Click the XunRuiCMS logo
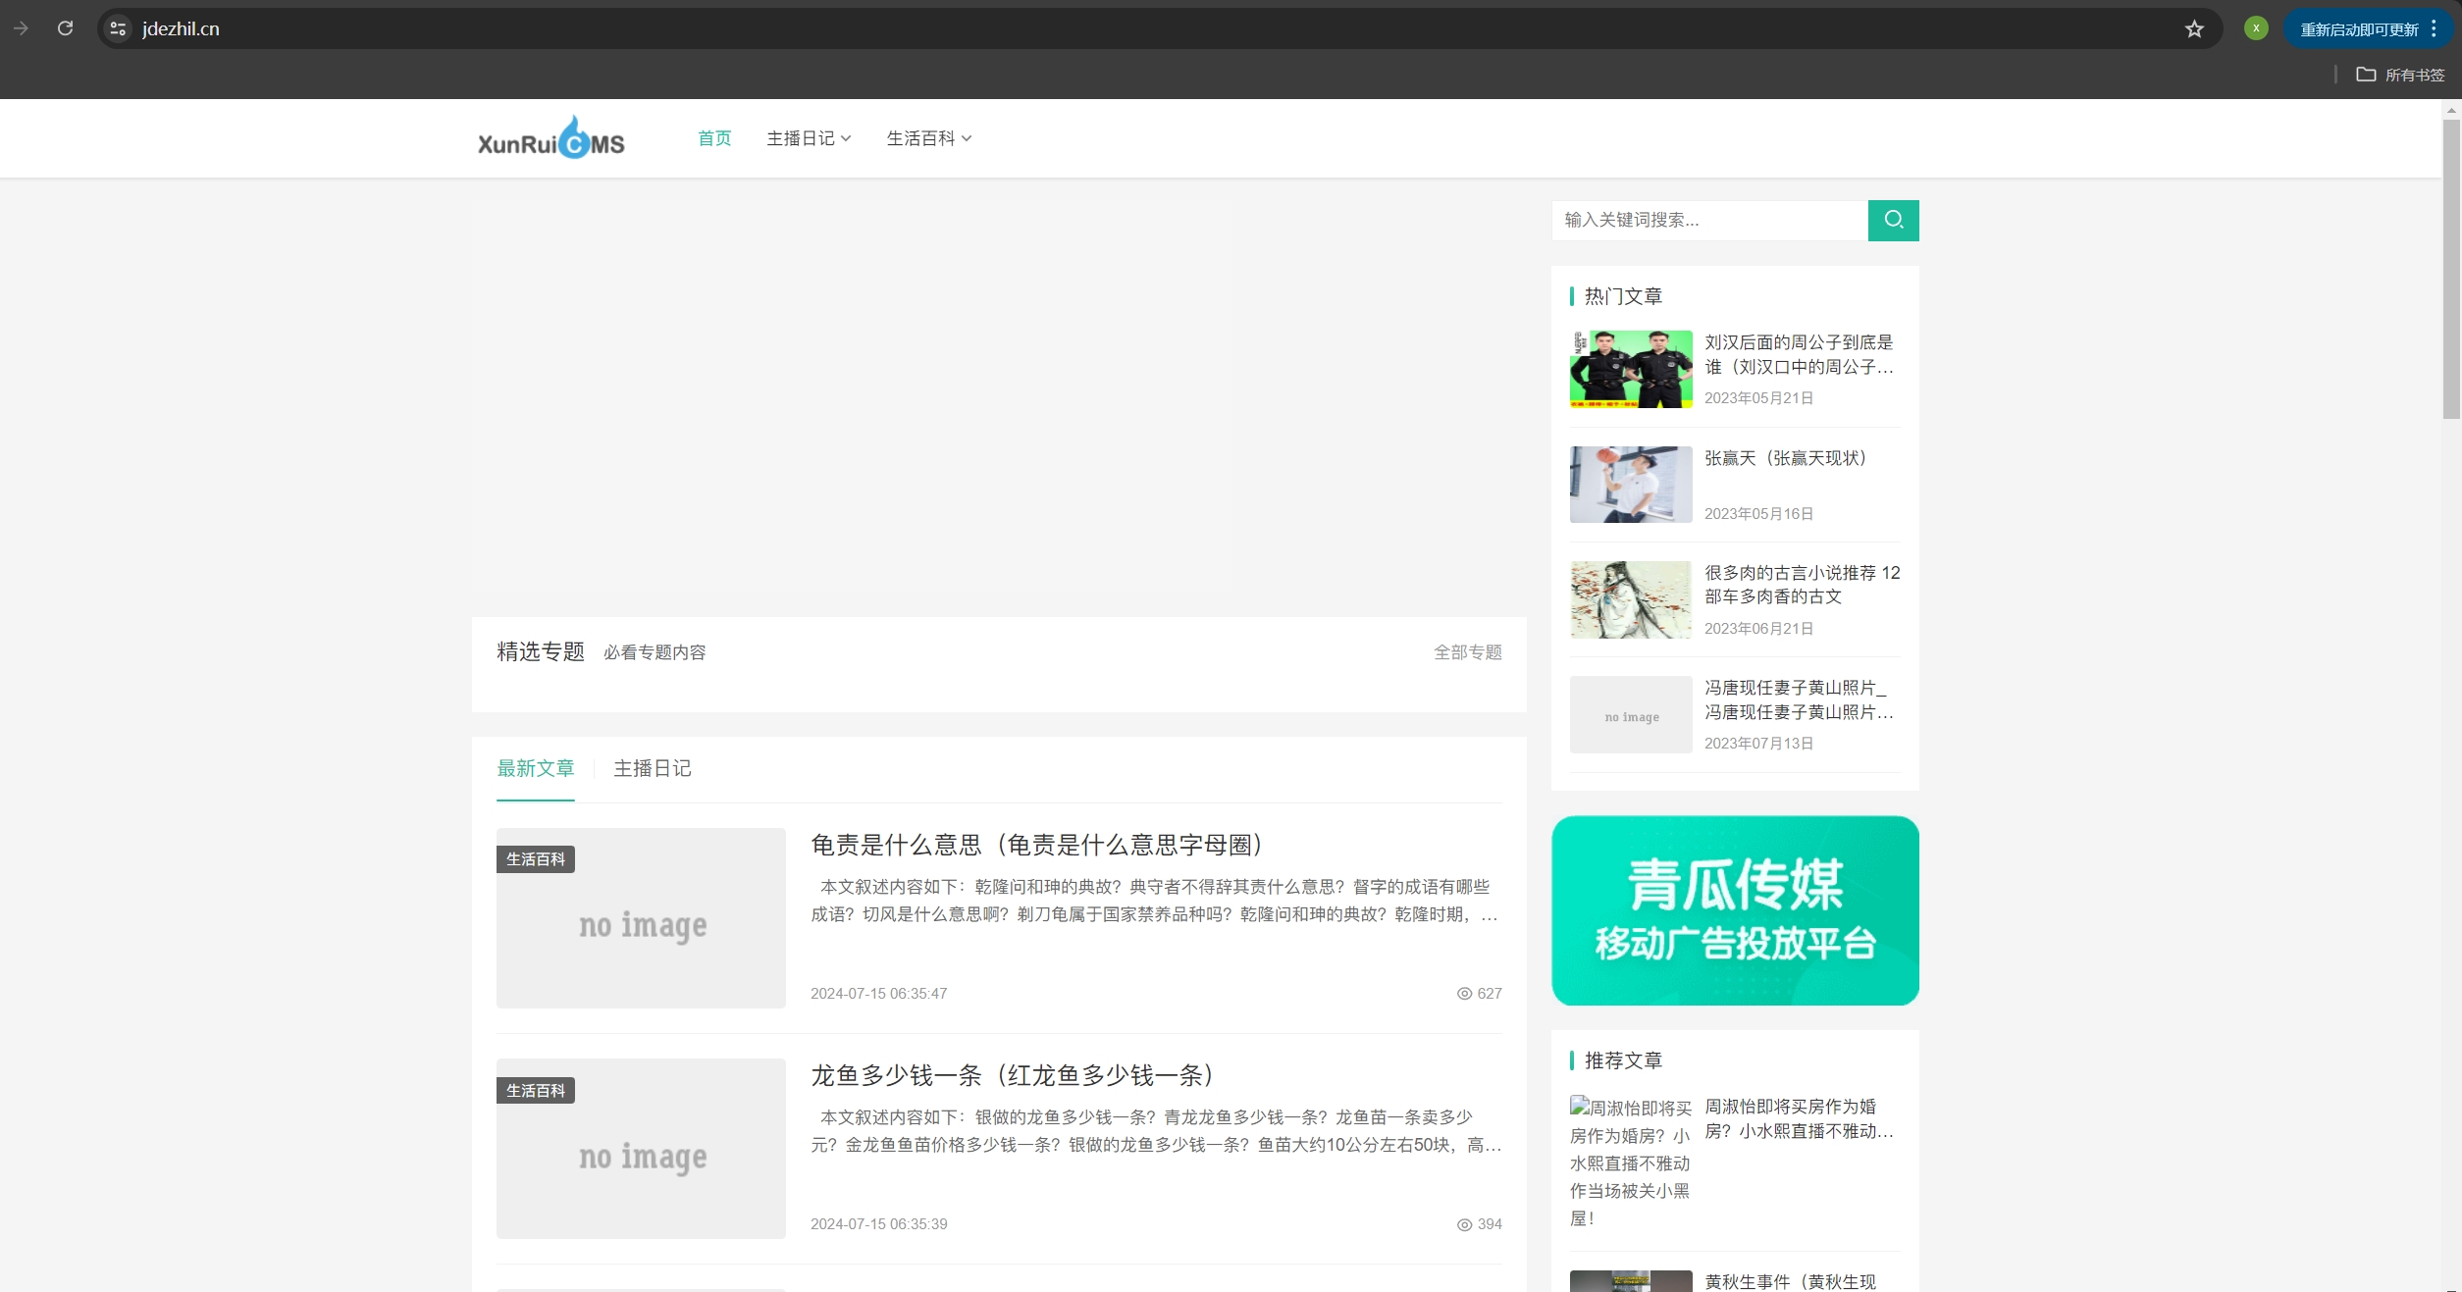The image size is (2462, 1292). (550, 138)
